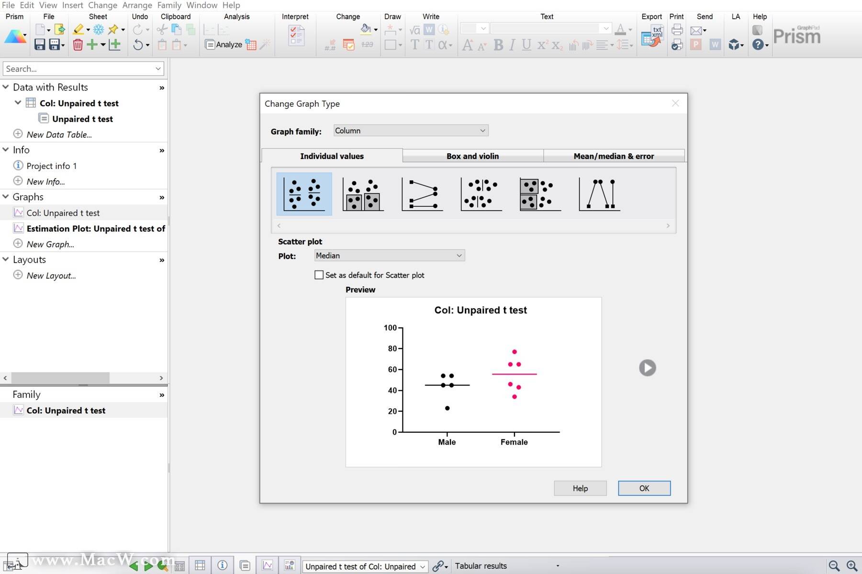Click the LA cube icon

pos(733,45)
